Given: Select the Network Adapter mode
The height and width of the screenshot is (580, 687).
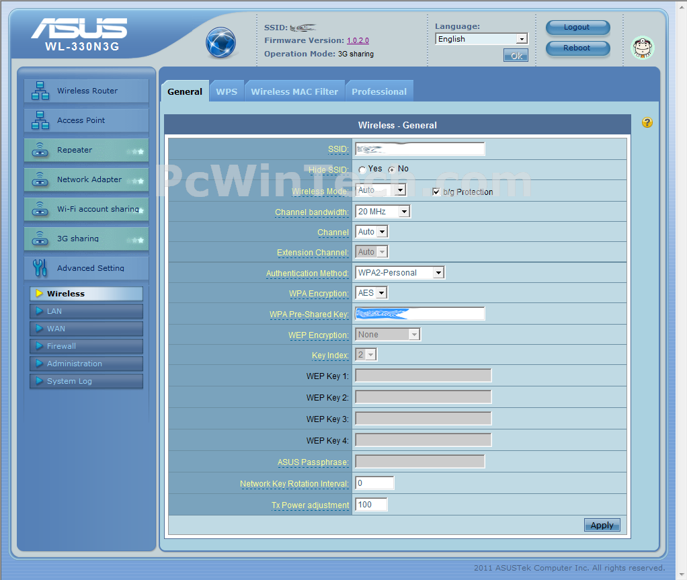Looking at the screenshot, I should (86, 179).
